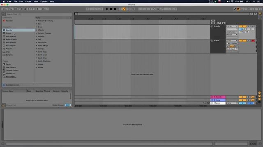Unfold the 2 MIDI track

click(x=212, y=41)
